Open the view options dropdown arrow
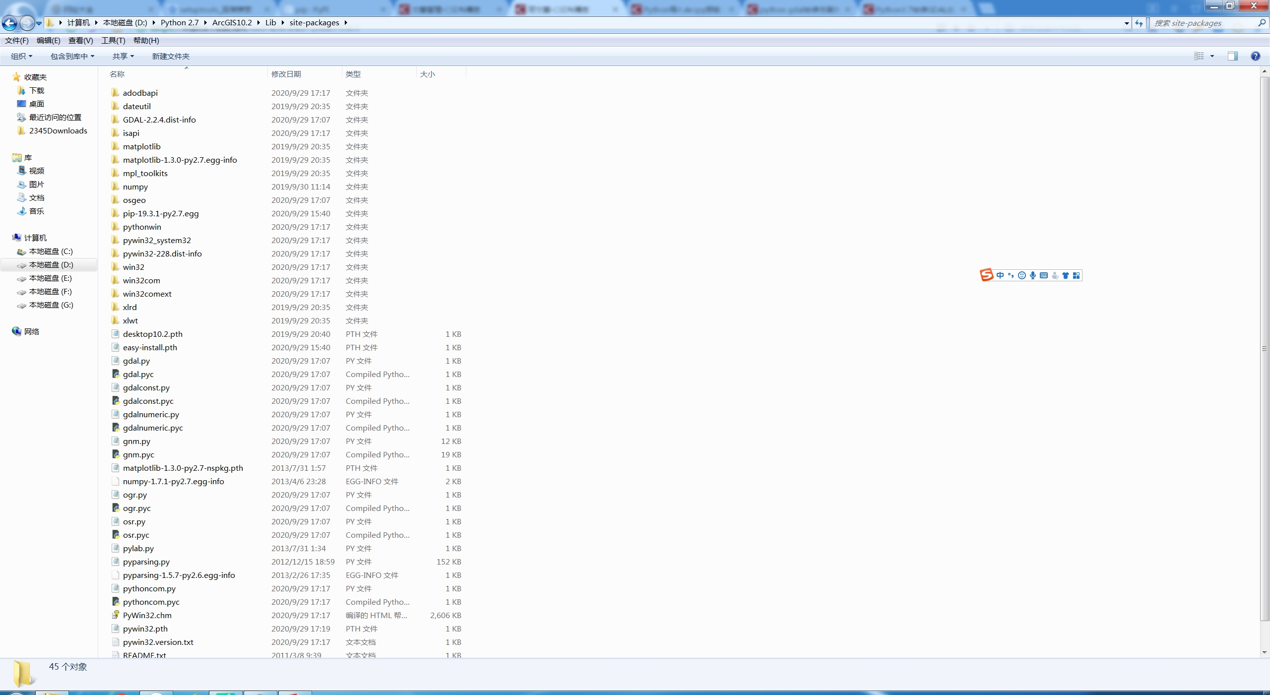This screenshot has width=1270, height=695. [x=1212, y=56]
